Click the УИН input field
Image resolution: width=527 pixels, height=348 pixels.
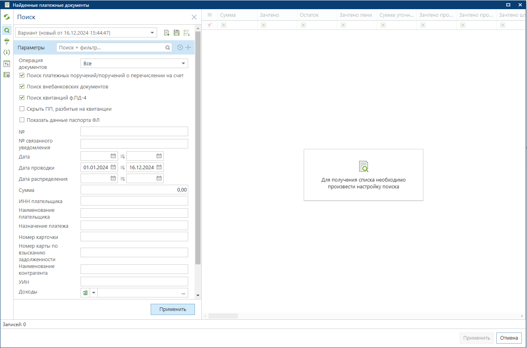click(134, 282)
